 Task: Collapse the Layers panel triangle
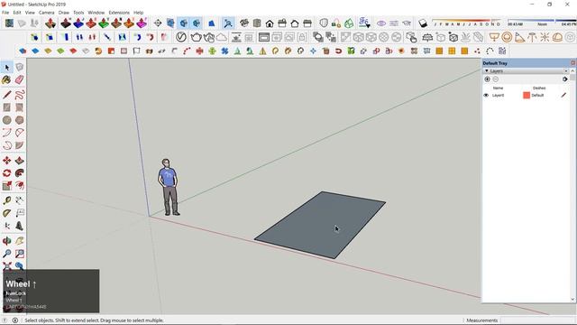[x=487, y=70]
